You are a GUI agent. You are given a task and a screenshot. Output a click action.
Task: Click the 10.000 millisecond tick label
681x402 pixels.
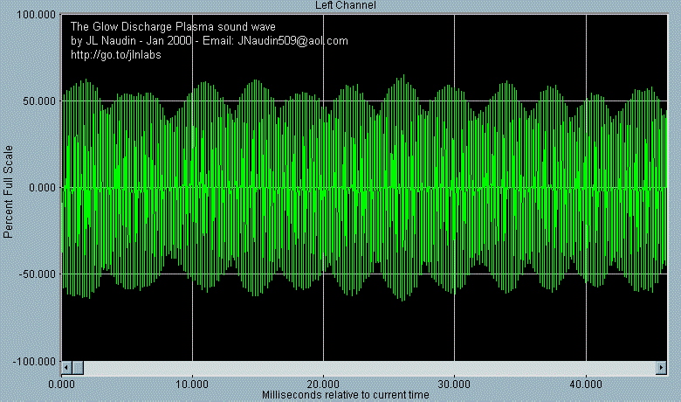[x=192, y=383]
